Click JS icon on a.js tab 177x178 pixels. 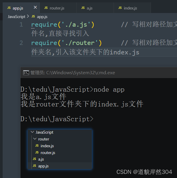click(x=83, y=8)
